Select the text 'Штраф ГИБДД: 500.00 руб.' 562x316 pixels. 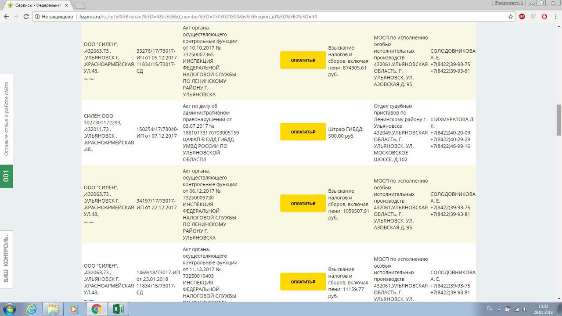click(346, 133)
